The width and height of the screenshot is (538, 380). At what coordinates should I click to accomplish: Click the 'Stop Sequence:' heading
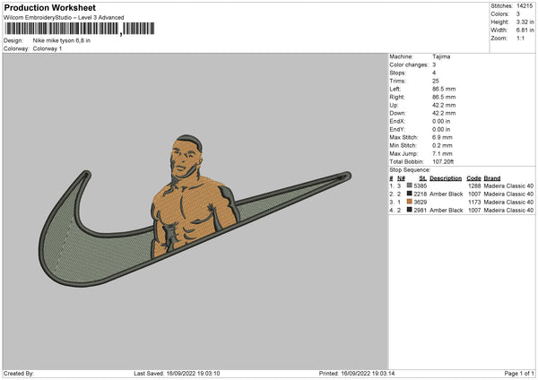410,170
